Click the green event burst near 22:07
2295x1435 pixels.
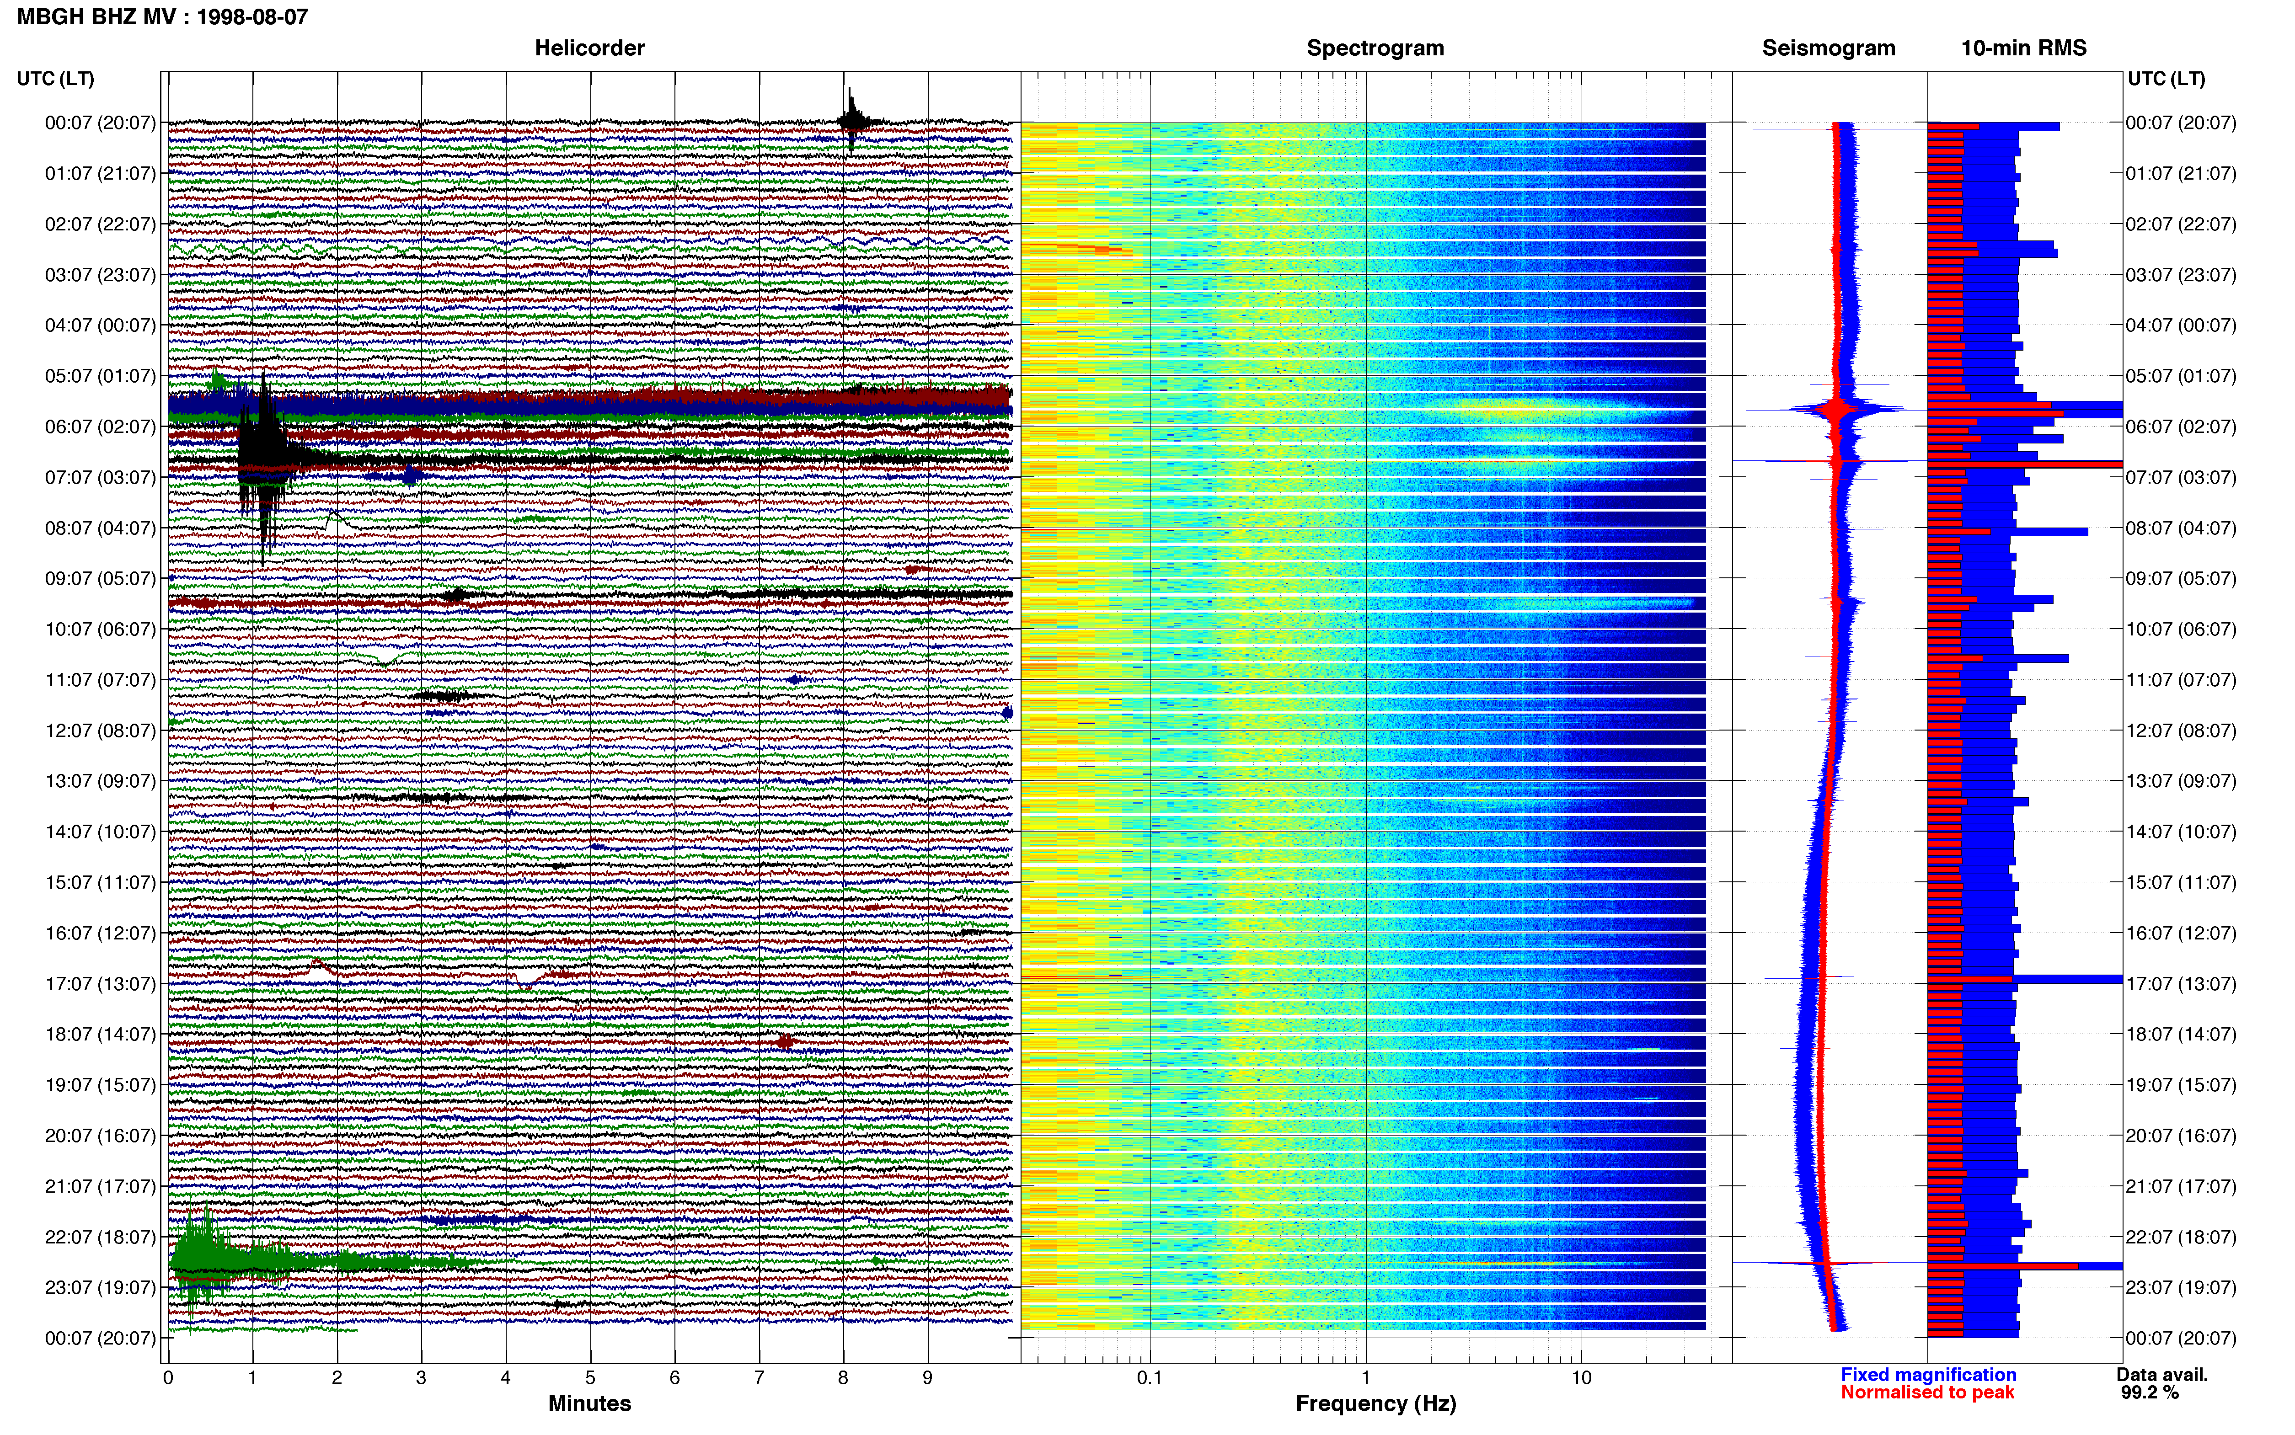pos(203,1263)
